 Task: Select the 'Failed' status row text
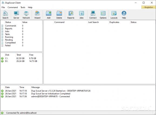[x=8, y=46]
